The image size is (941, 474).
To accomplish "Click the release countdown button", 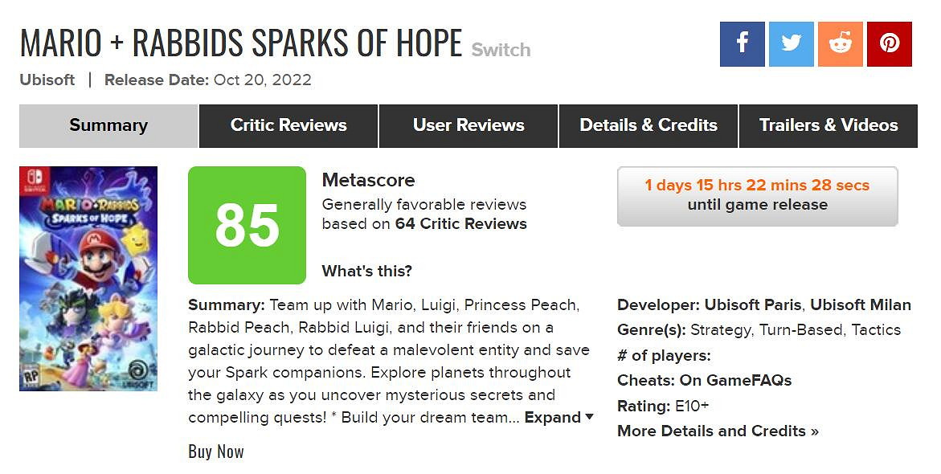I will 757,196.
